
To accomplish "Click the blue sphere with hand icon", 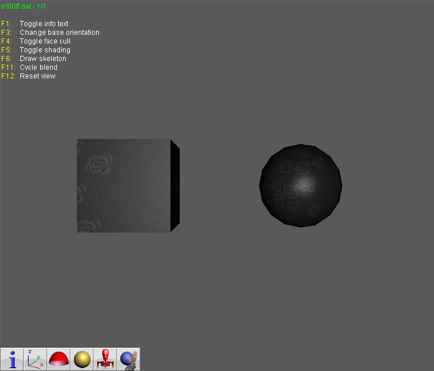I will (129, 359).
